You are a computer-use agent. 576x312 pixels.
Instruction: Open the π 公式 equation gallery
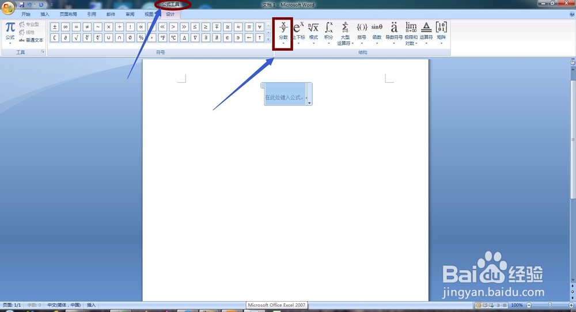pos(10,33)
